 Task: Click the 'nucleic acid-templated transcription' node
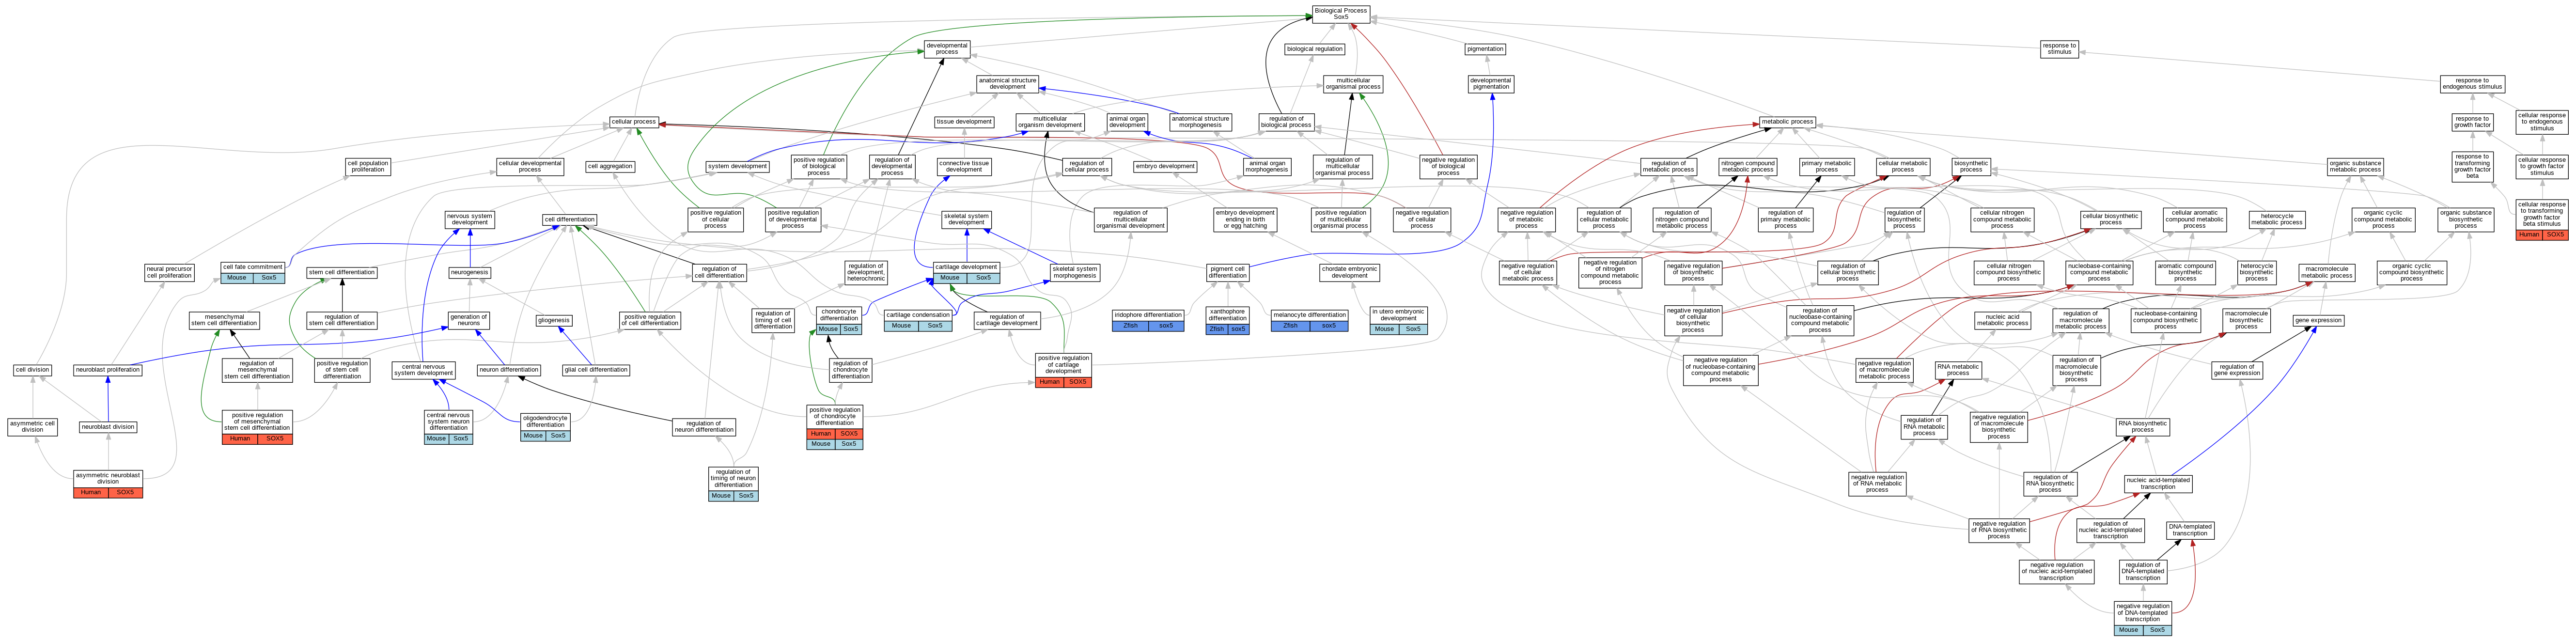2158,484
